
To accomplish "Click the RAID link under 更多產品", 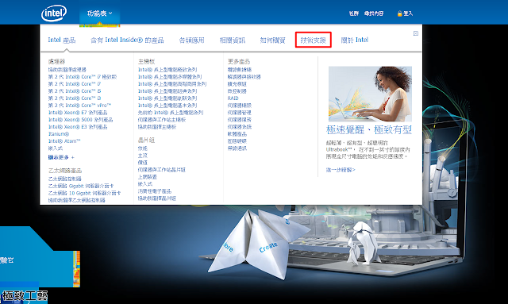I will tap(233, 98).
